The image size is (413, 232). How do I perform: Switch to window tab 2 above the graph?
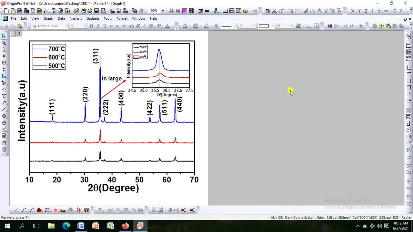point(19,34)
